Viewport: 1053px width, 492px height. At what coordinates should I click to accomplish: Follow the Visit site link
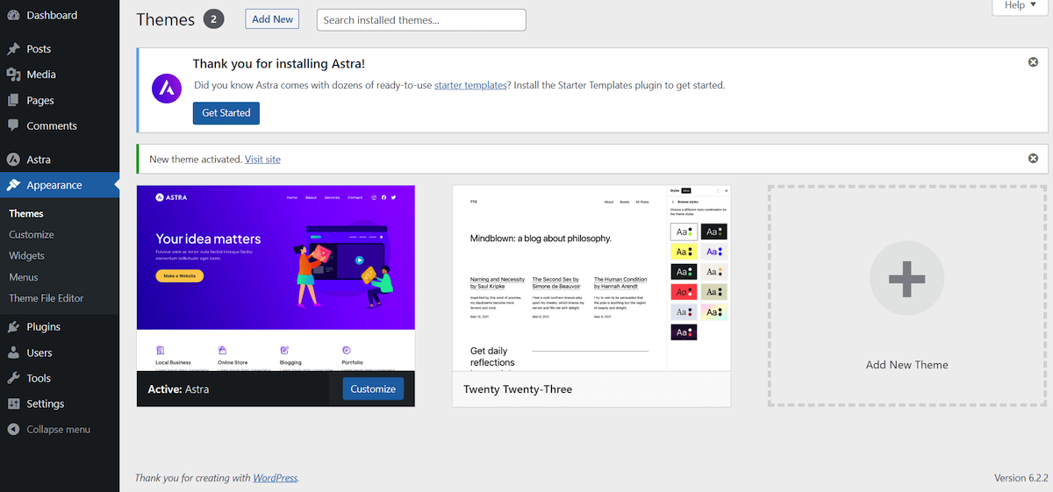[x=262, y=160]
